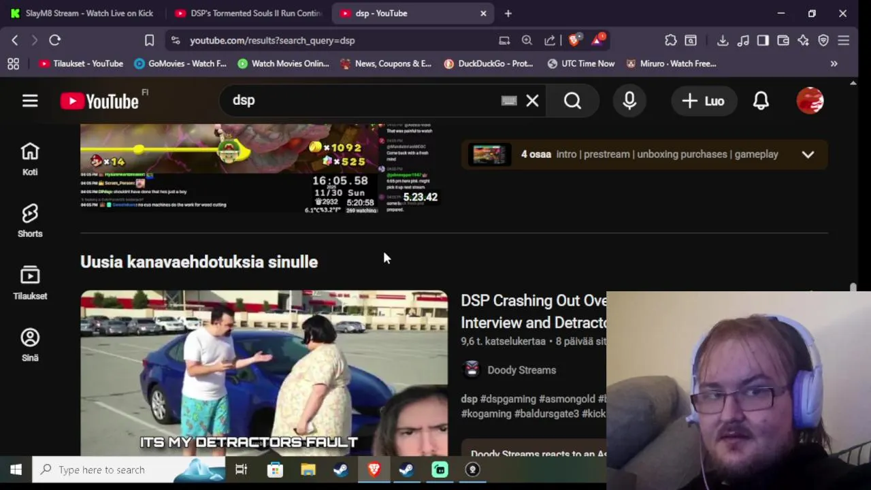
Task: Open the Mario gameplay stream thumbnail
Action: tap(264, 167)
